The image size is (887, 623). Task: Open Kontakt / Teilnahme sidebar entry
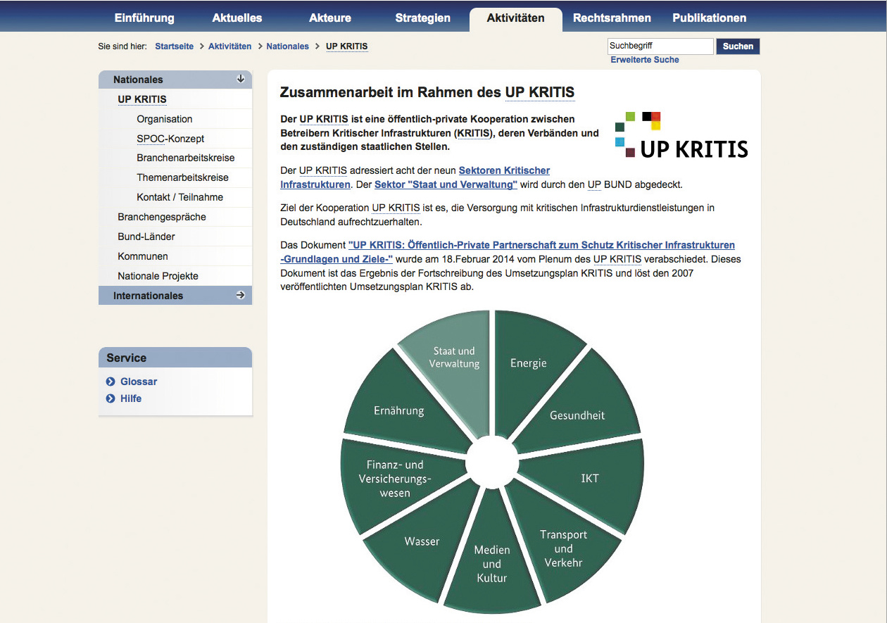pyautogui.click(x=180, y=197)
